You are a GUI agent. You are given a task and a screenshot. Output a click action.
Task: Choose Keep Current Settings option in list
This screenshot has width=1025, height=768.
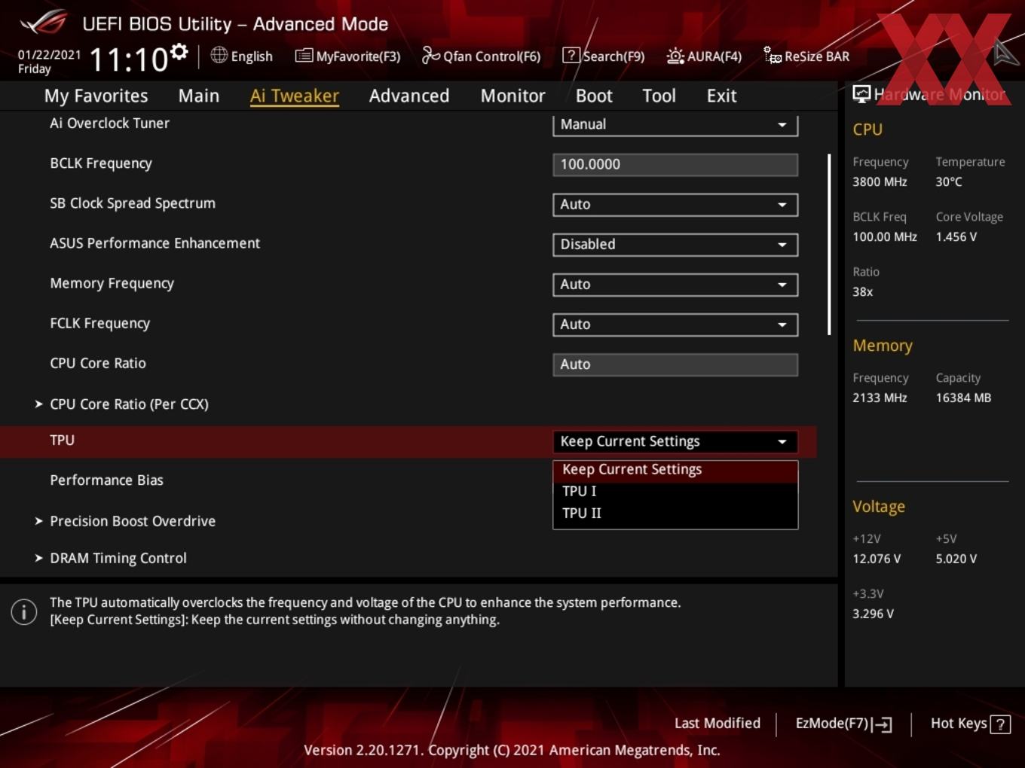(x=675, y=470)
